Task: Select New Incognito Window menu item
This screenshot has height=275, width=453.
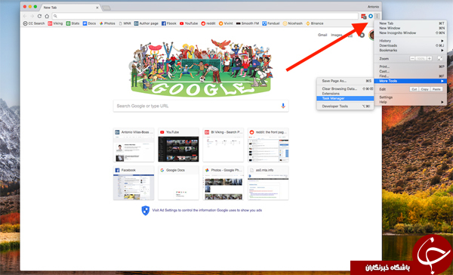Action: [410, 33]
